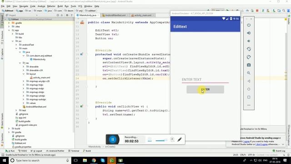Open the Refactor menu
This screenshot has height=164, width=291.
[51, 6]
